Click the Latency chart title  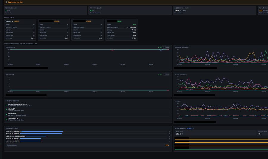pos(177,101)
